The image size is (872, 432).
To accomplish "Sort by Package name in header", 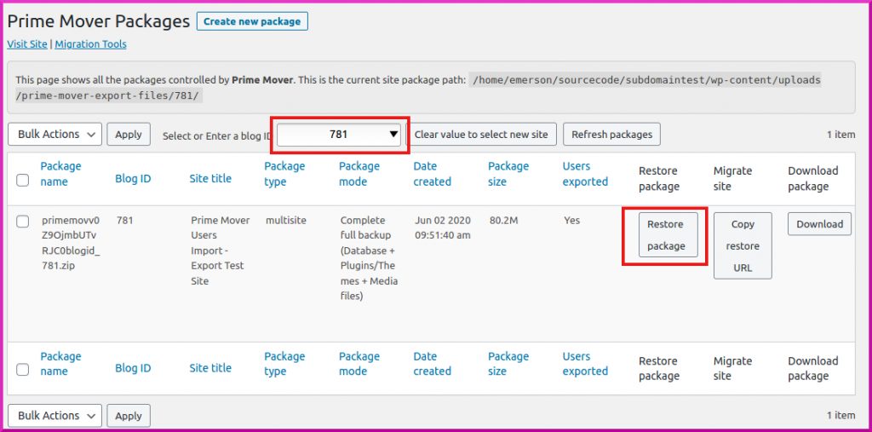I will 60,174.
